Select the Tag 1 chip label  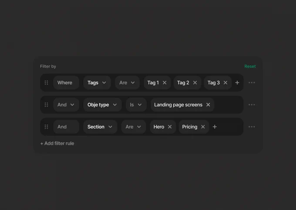click(x=153, y=82)
